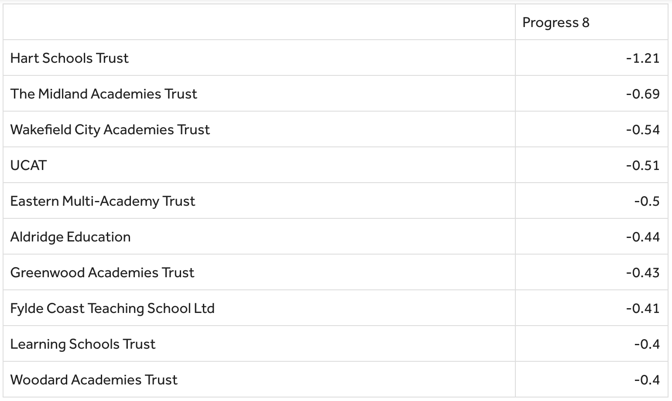The height and width of the screenshot is (401, 672).
Task: Select the Hart Schools Trust row name
Action: pyautogui.click(x=69, y=58)
